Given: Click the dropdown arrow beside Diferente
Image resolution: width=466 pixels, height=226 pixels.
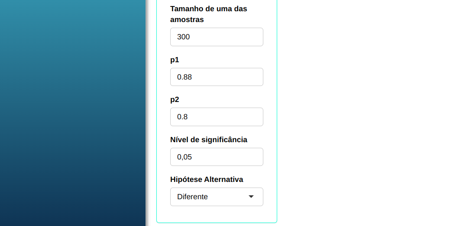Looking at the screenshot, I should pos(251,197).
